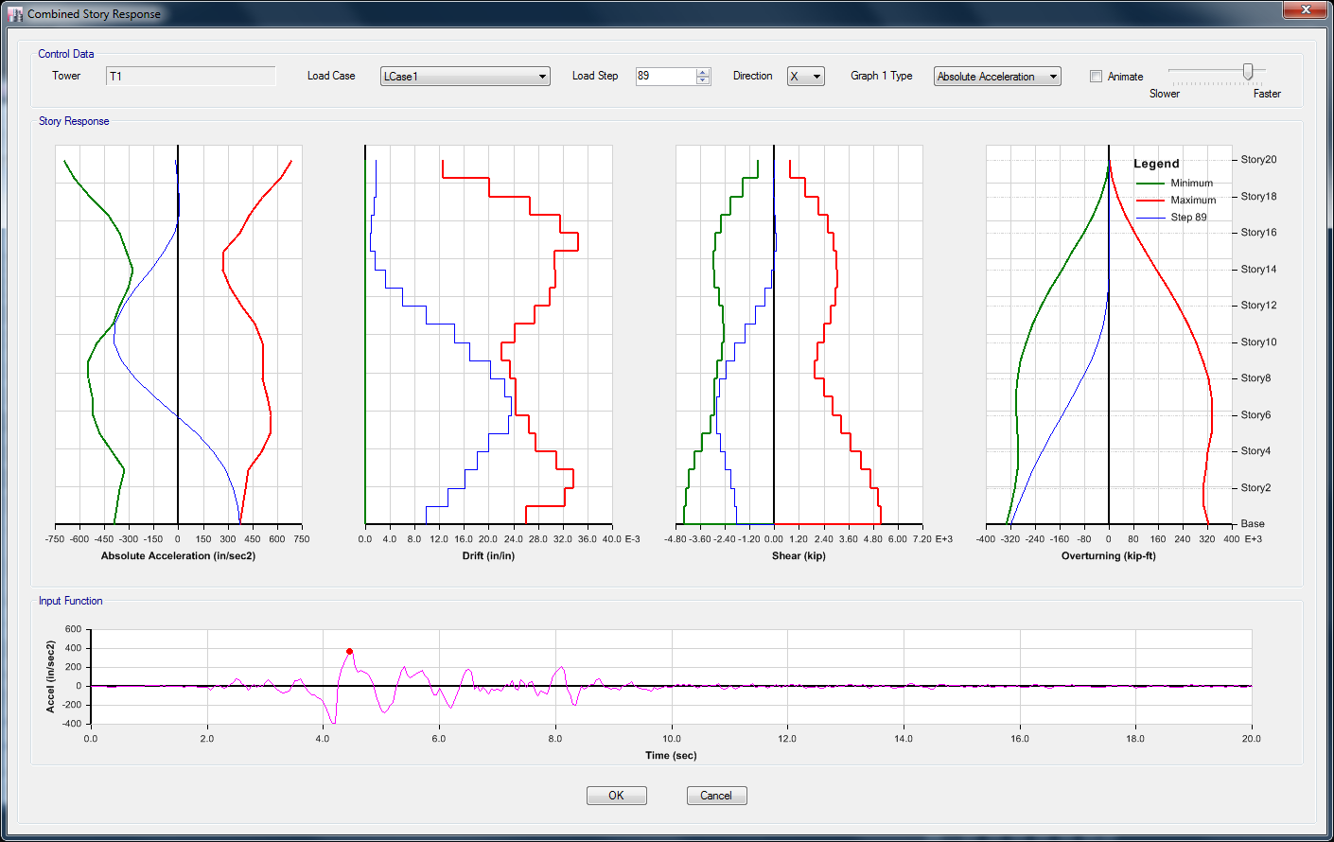1334x842 pixels.
Task: Click the Story16 axis label
Action: coord(1258,233)
